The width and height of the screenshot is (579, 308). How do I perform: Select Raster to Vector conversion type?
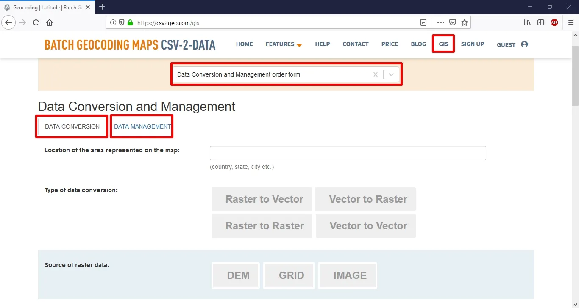pos(262,199)
